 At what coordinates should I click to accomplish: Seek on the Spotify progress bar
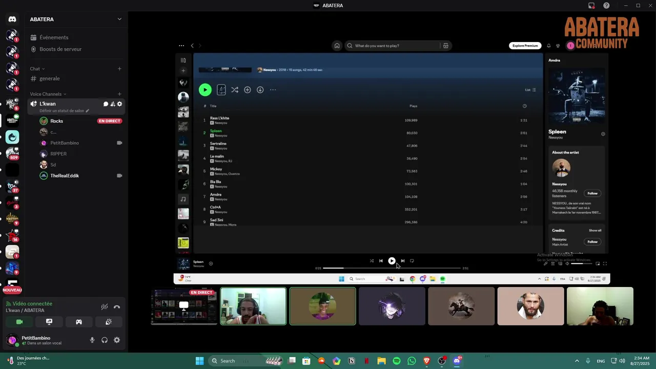coord(392,268)
